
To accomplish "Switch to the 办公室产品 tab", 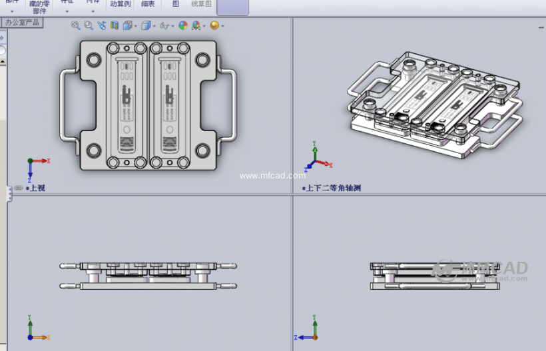I will 22,23.
